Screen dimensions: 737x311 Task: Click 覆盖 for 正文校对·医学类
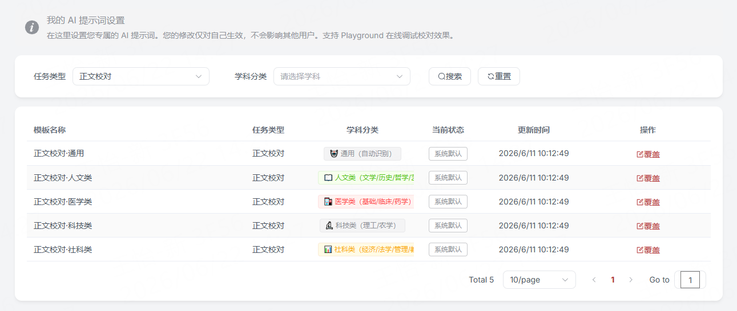648,202
